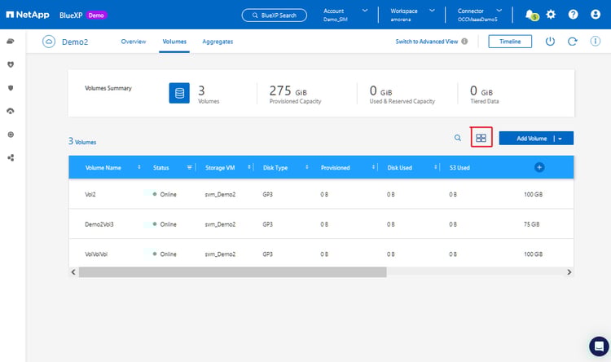The image size is (611, 362).
Task: Click the help question mark icon
Action: click(x=573, y=15)
